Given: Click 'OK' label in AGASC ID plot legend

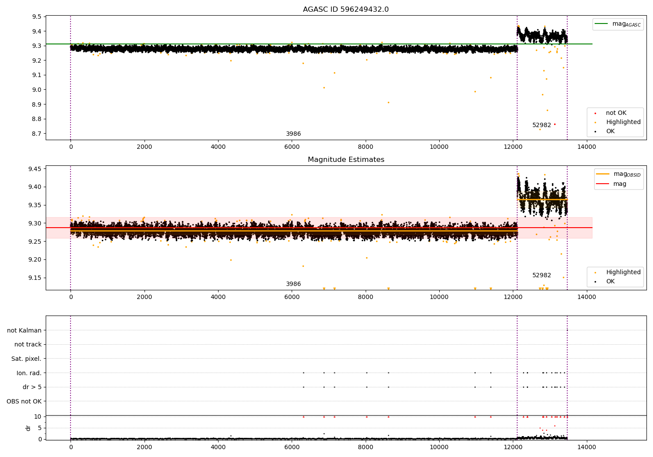Looking at the screenshot, I should (x=610, y=131).
